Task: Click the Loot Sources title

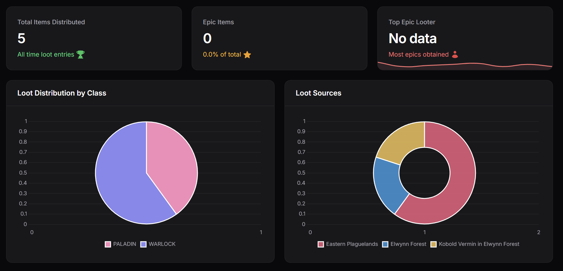Action: click(318, 93)
